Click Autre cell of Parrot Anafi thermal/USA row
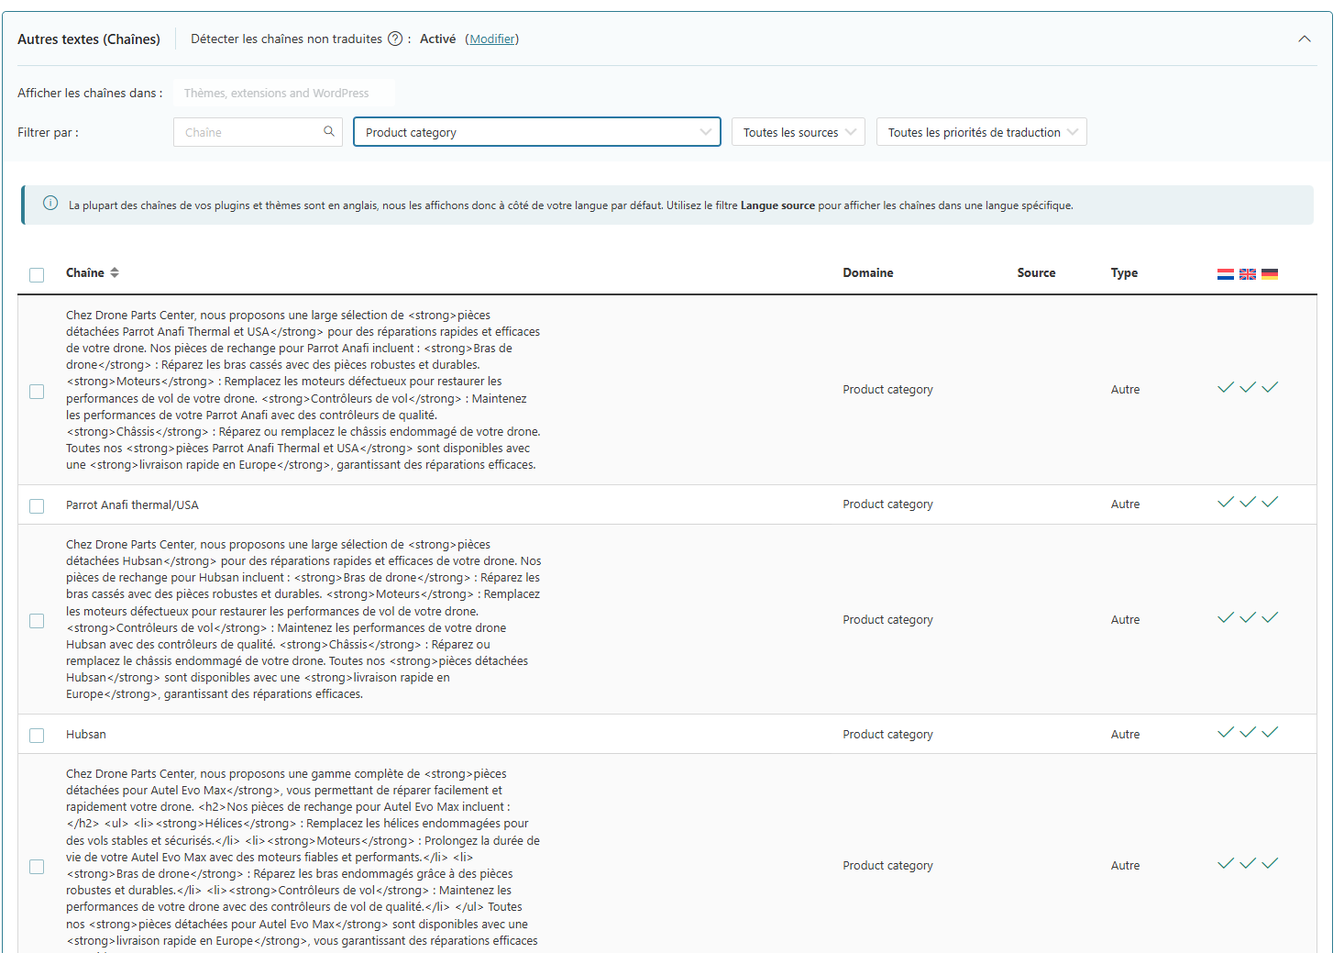Viewport: 1344px width, 953px height. pos(1126,504)
